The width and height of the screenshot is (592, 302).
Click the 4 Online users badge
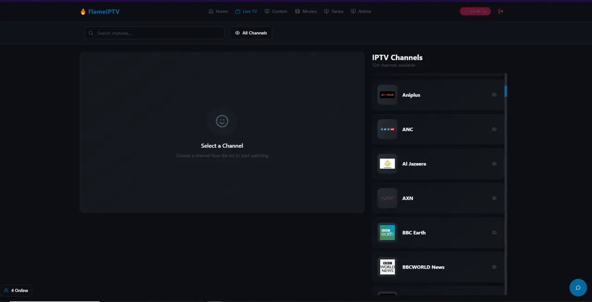pyautogui.click(x=16, y=290)
